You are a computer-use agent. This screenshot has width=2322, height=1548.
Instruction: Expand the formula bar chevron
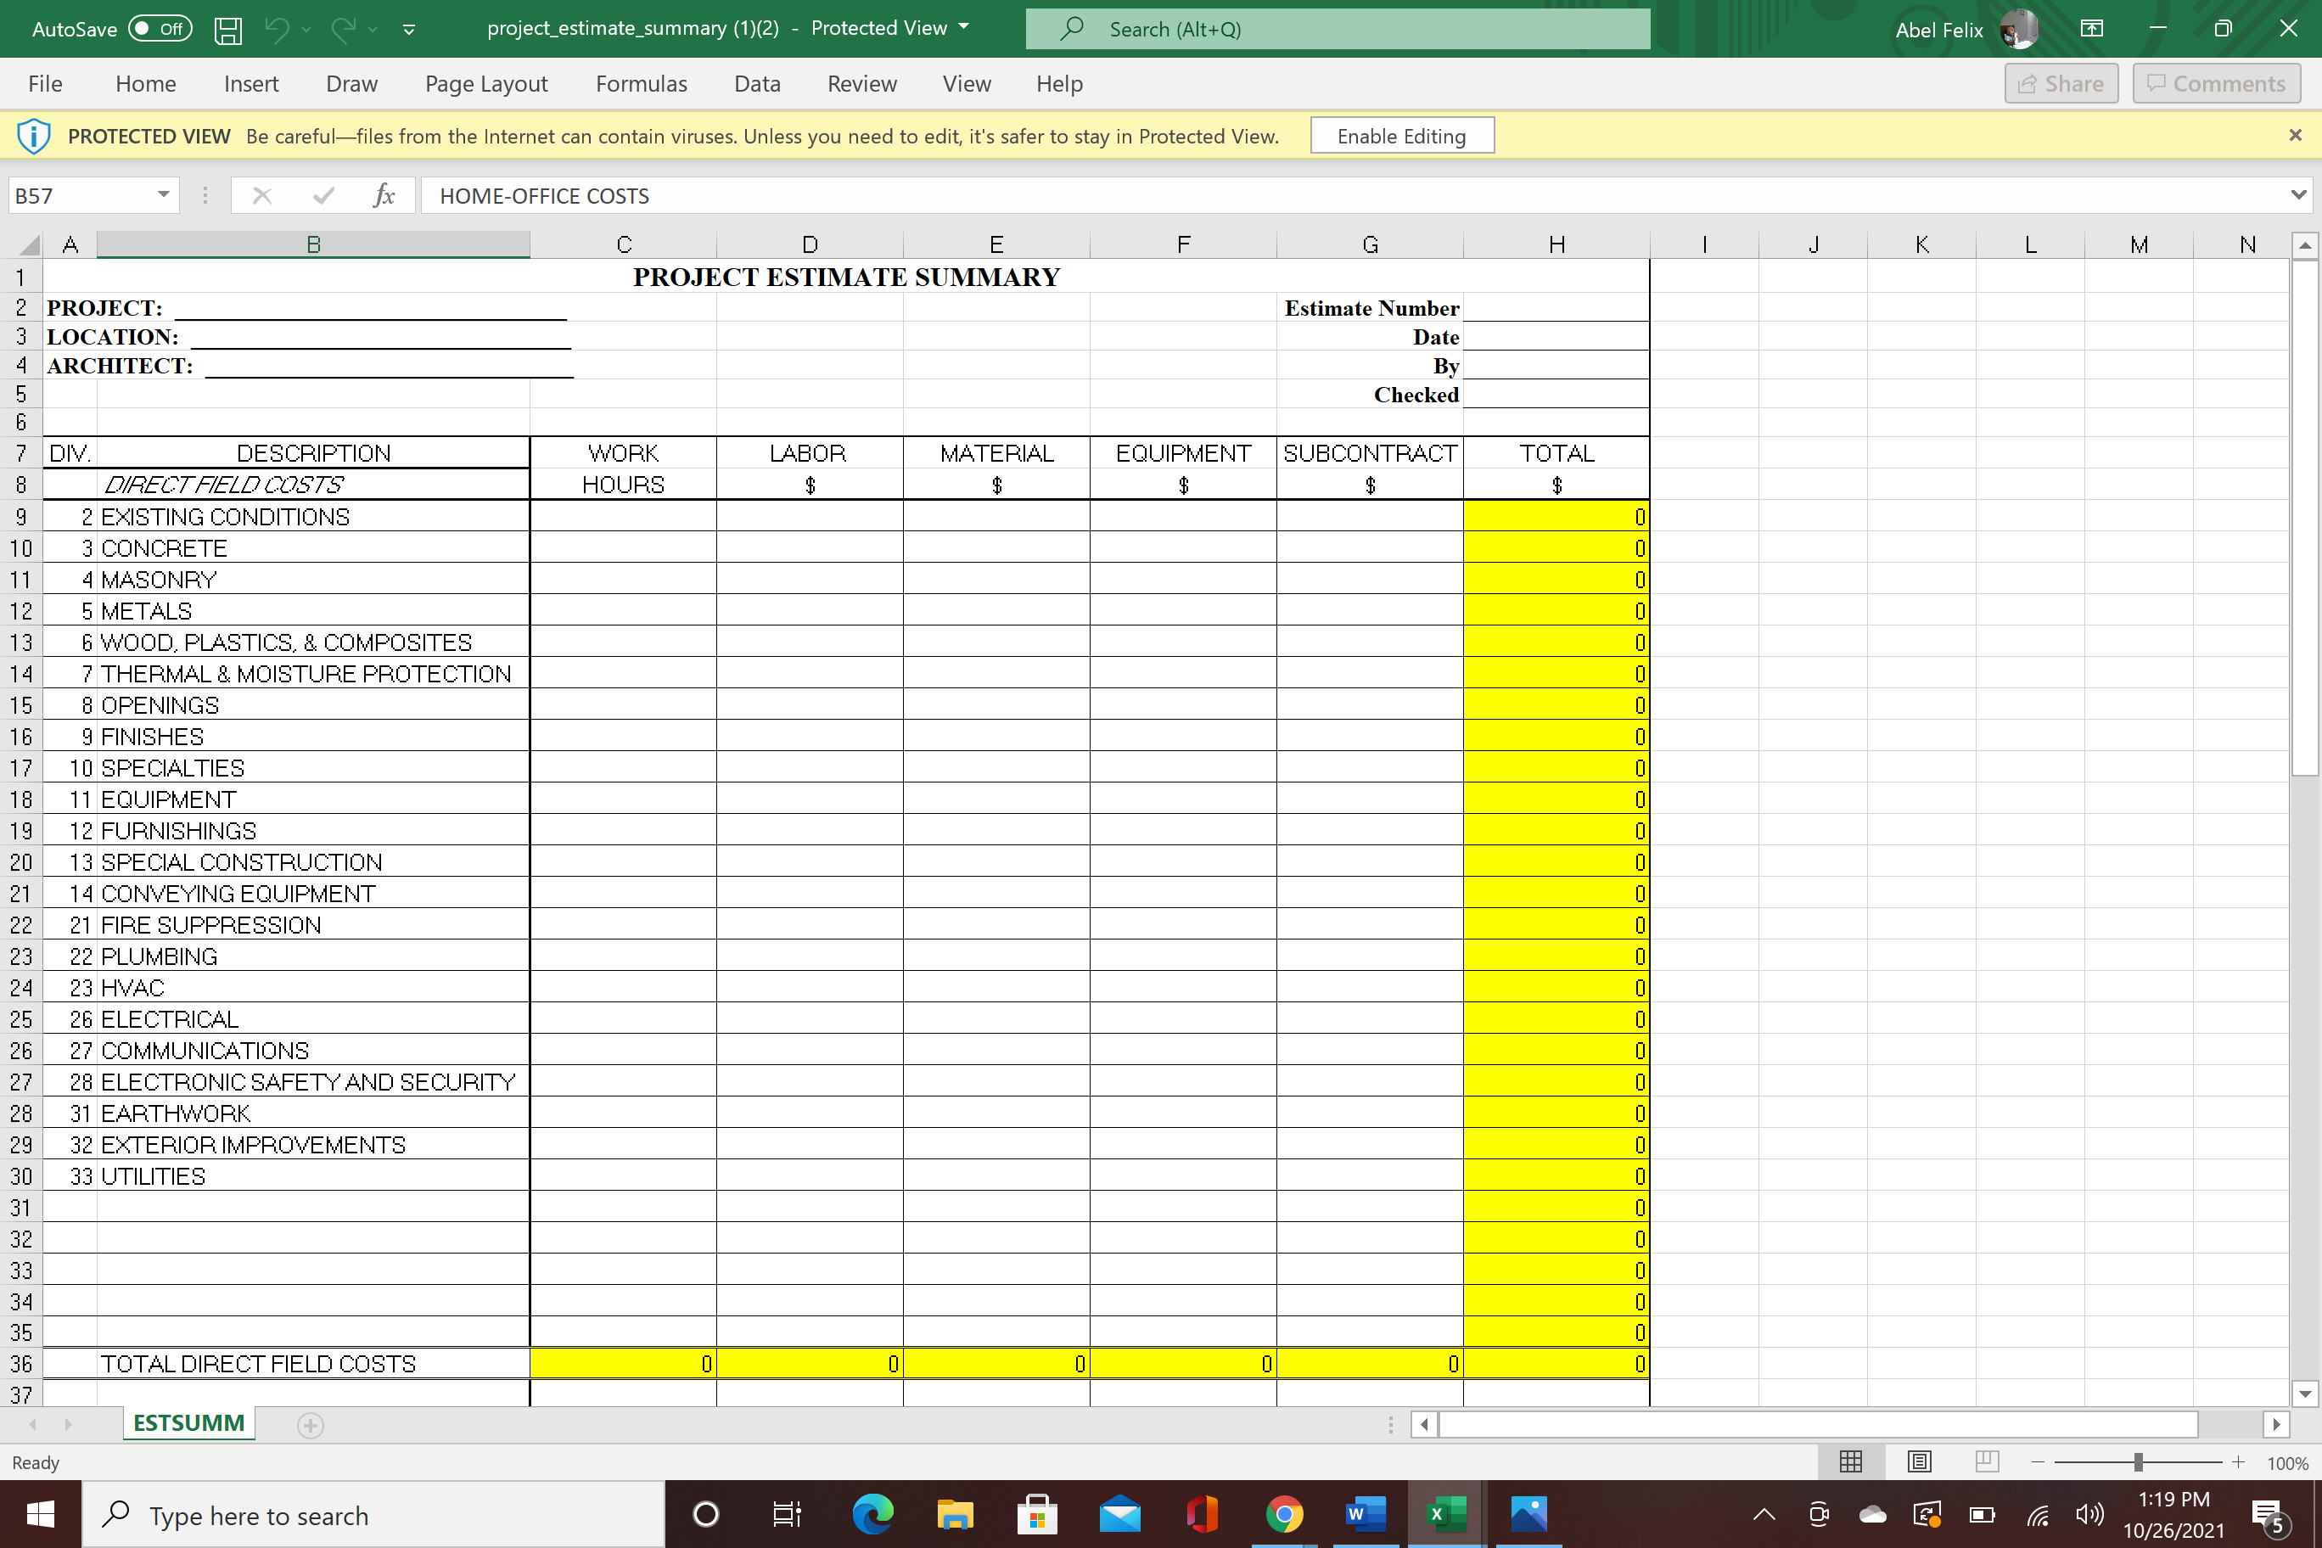point(2297,194)
